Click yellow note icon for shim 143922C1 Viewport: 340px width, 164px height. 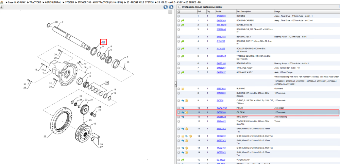point(183,136)
